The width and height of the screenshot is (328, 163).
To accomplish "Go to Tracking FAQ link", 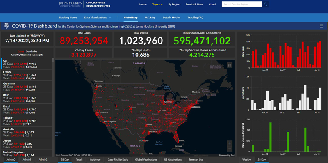I will tap(196, 18).
